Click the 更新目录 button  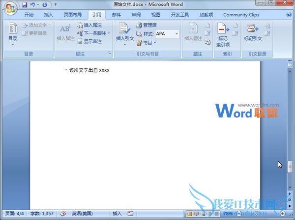tap(34, 33)
